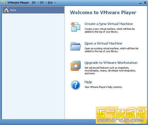
Task: Click the Open a Virtual Machine folder icon
Action: tap(76, 46)
